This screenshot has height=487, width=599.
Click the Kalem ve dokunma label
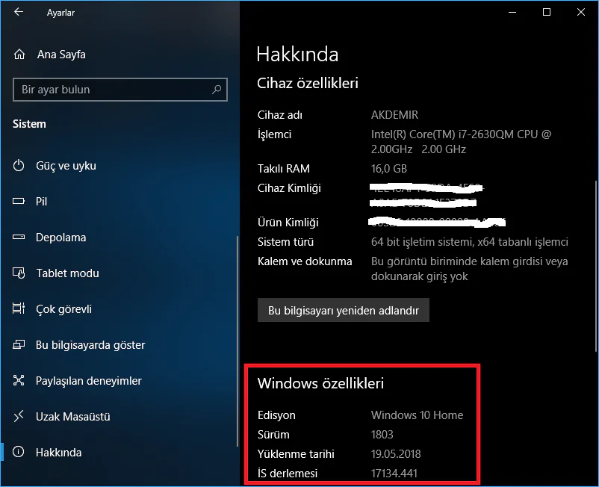coord(305,261)
